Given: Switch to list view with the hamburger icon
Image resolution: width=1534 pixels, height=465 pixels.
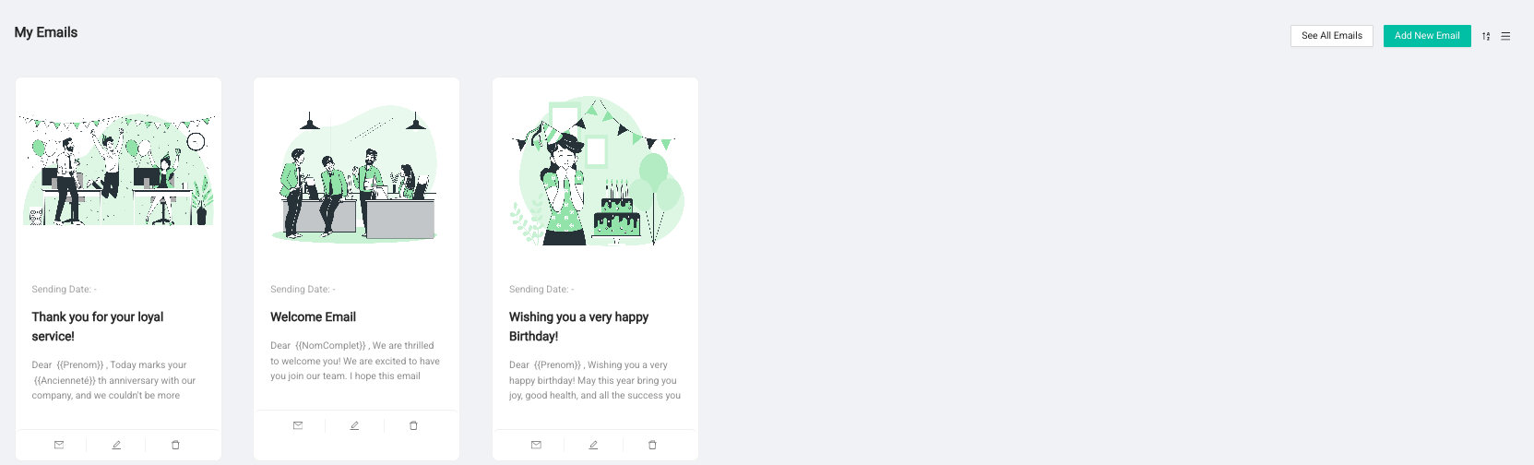Looking at the screenshot, I should [1505, 36].
